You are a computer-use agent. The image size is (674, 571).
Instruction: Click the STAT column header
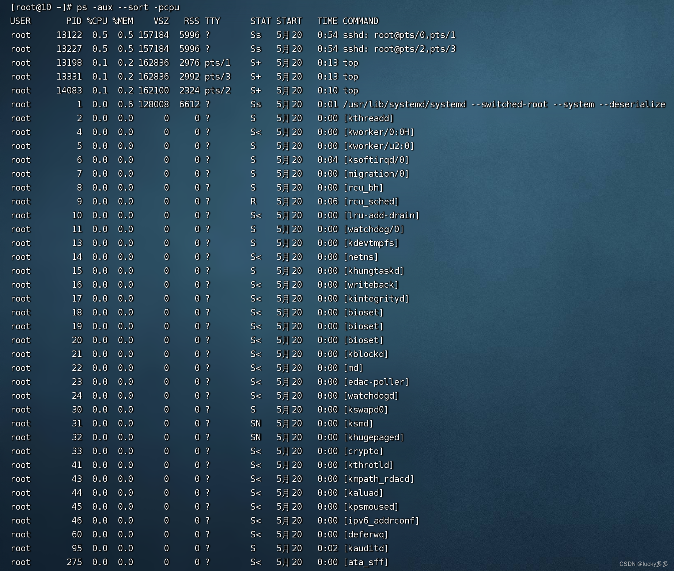(x=261, y=21)
